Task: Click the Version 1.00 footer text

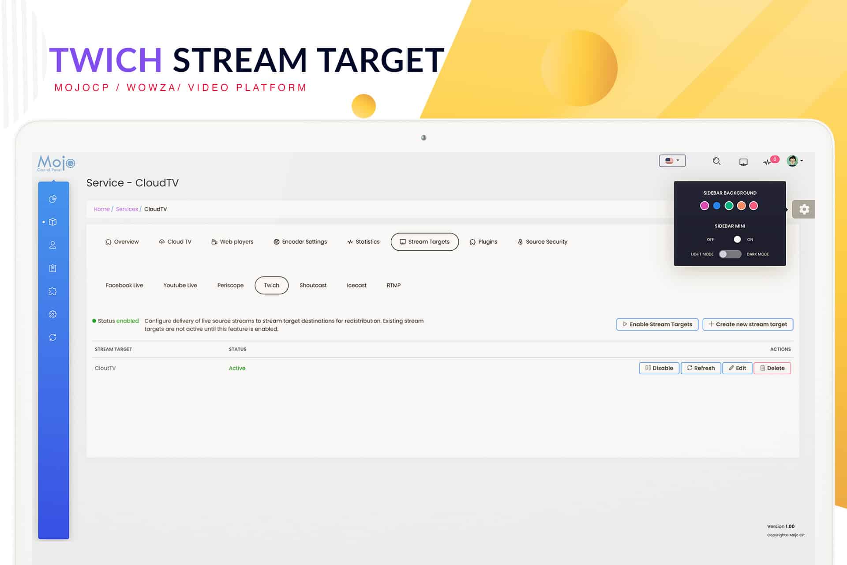Action: 780,527
